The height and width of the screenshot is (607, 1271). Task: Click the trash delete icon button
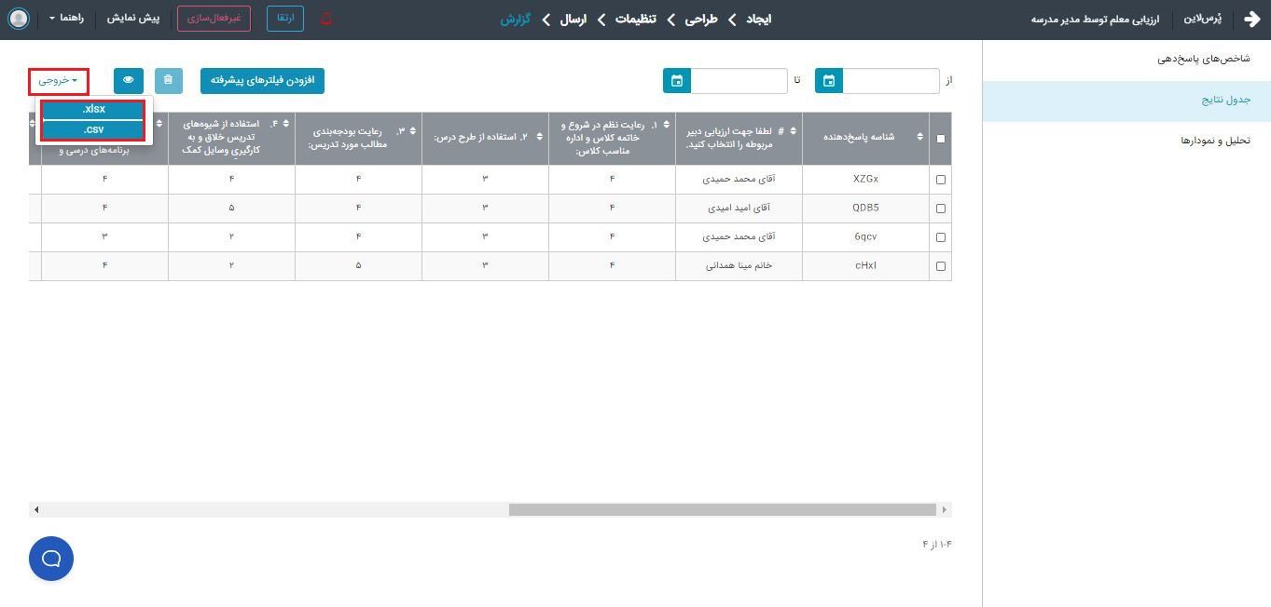coord(168,81)
